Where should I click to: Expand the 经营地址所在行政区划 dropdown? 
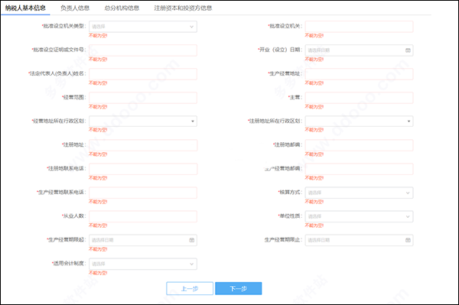[143, 121]
